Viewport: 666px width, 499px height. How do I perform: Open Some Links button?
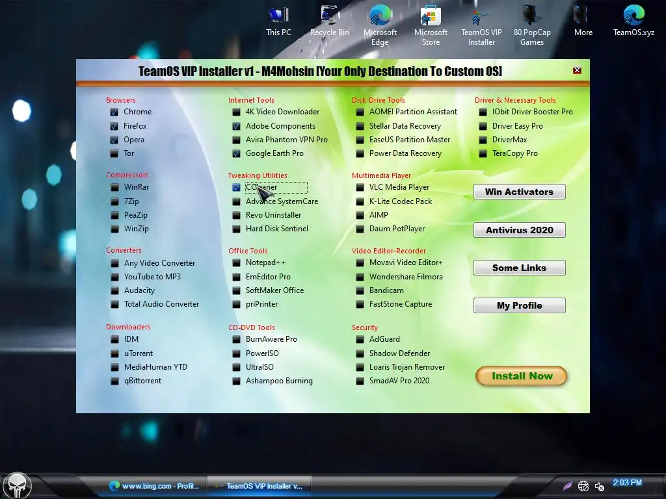[x=520, y=268]
